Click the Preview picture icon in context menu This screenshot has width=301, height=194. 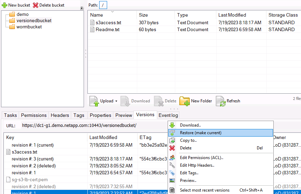point(172,181)
